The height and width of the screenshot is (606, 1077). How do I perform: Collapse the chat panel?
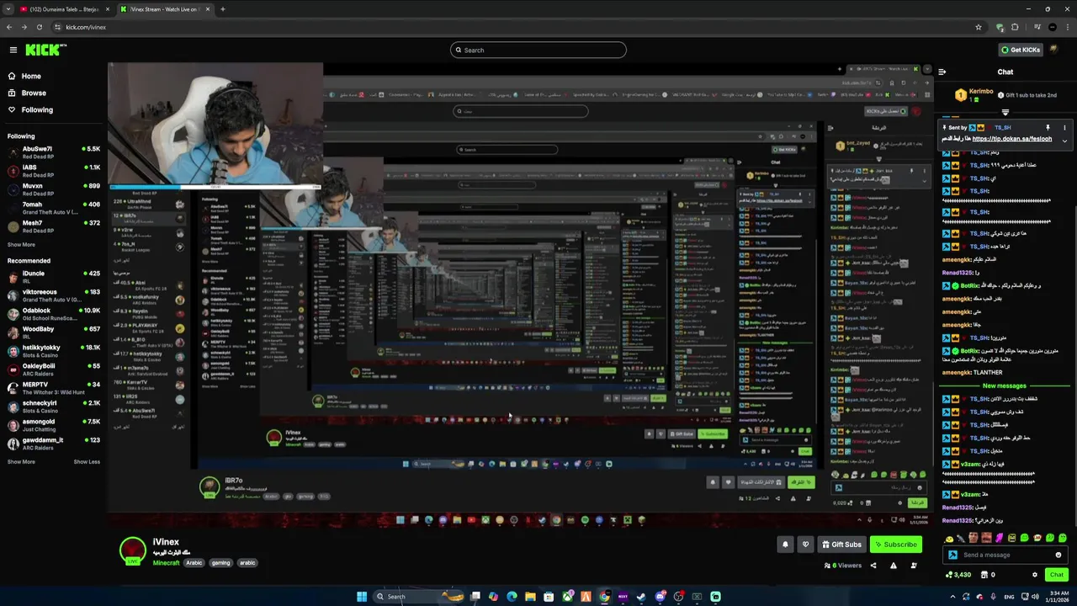(x=942, y=72)
